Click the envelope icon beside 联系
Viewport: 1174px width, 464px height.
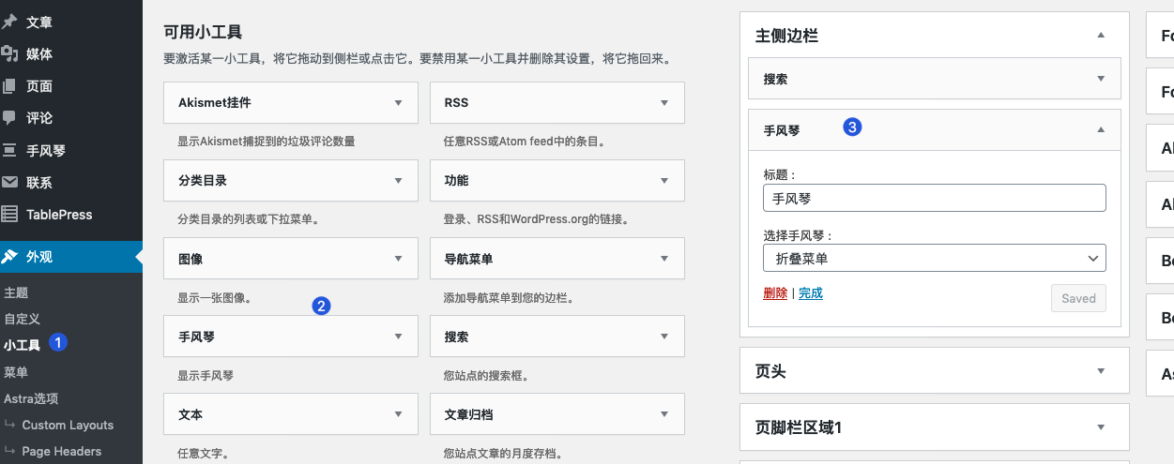(9, 183)
